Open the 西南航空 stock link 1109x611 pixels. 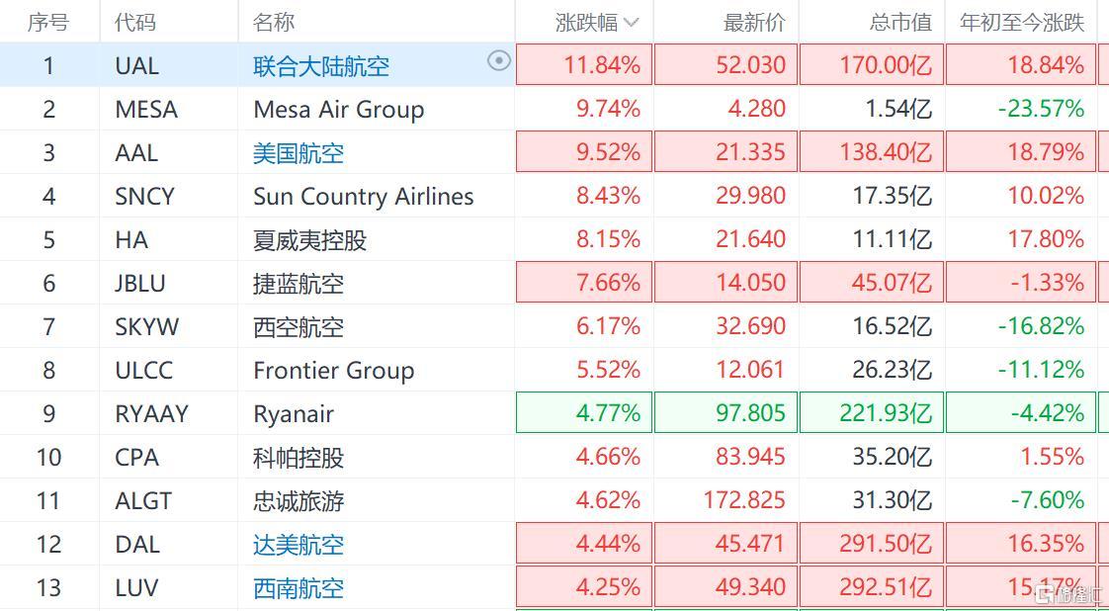point(299,588)
